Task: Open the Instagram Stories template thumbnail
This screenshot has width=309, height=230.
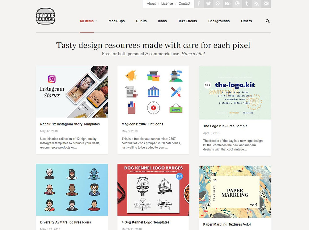Action: click(x=72, y=92)
